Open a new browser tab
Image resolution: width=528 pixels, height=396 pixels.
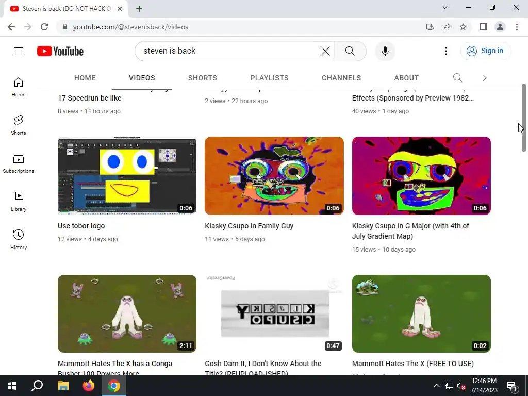pyautogui.click(x=139, y=9)
